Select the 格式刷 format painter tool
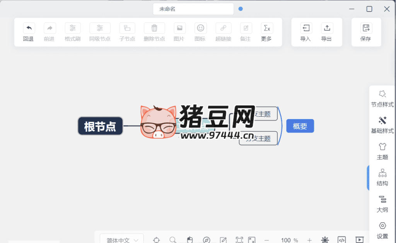396x243 pixels. pos(72,32)
